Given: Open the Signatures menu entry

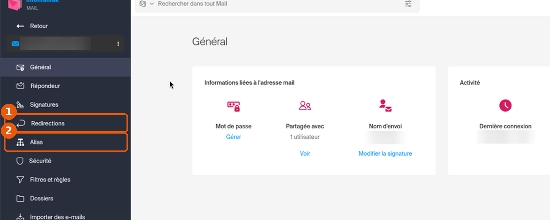Looking at the screenshot, I should coord(65,105).
